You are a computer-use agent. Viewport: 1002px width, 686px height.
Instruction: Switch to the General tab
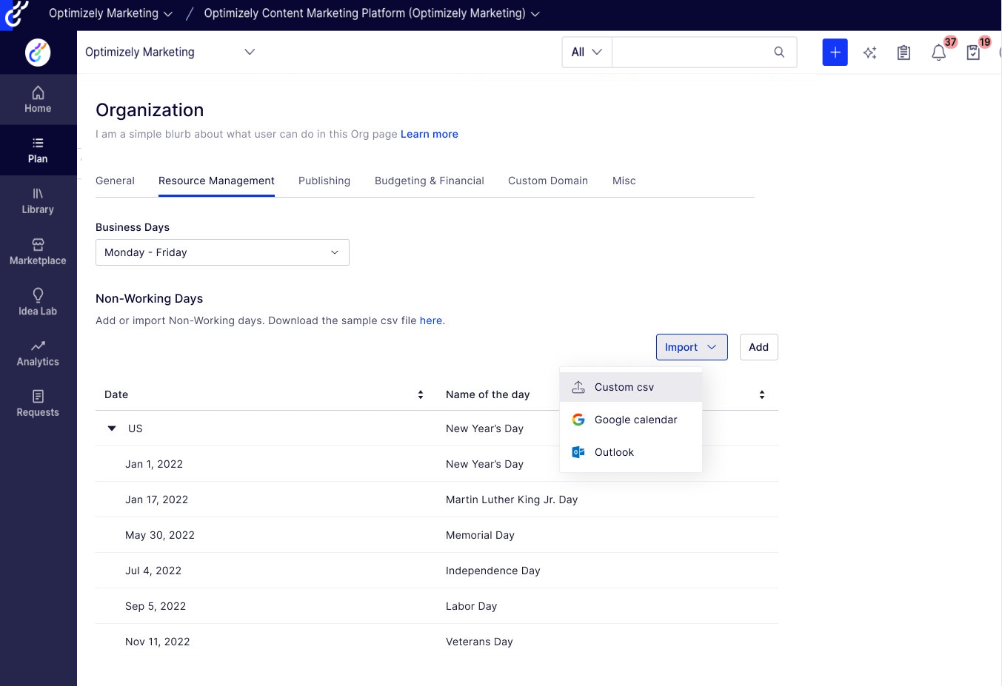[115, 181]
